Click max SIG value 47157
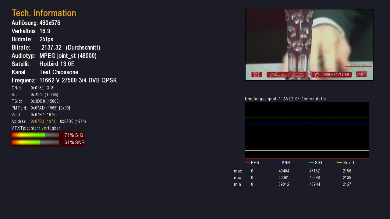390x219 pixels. click(315, 171)
